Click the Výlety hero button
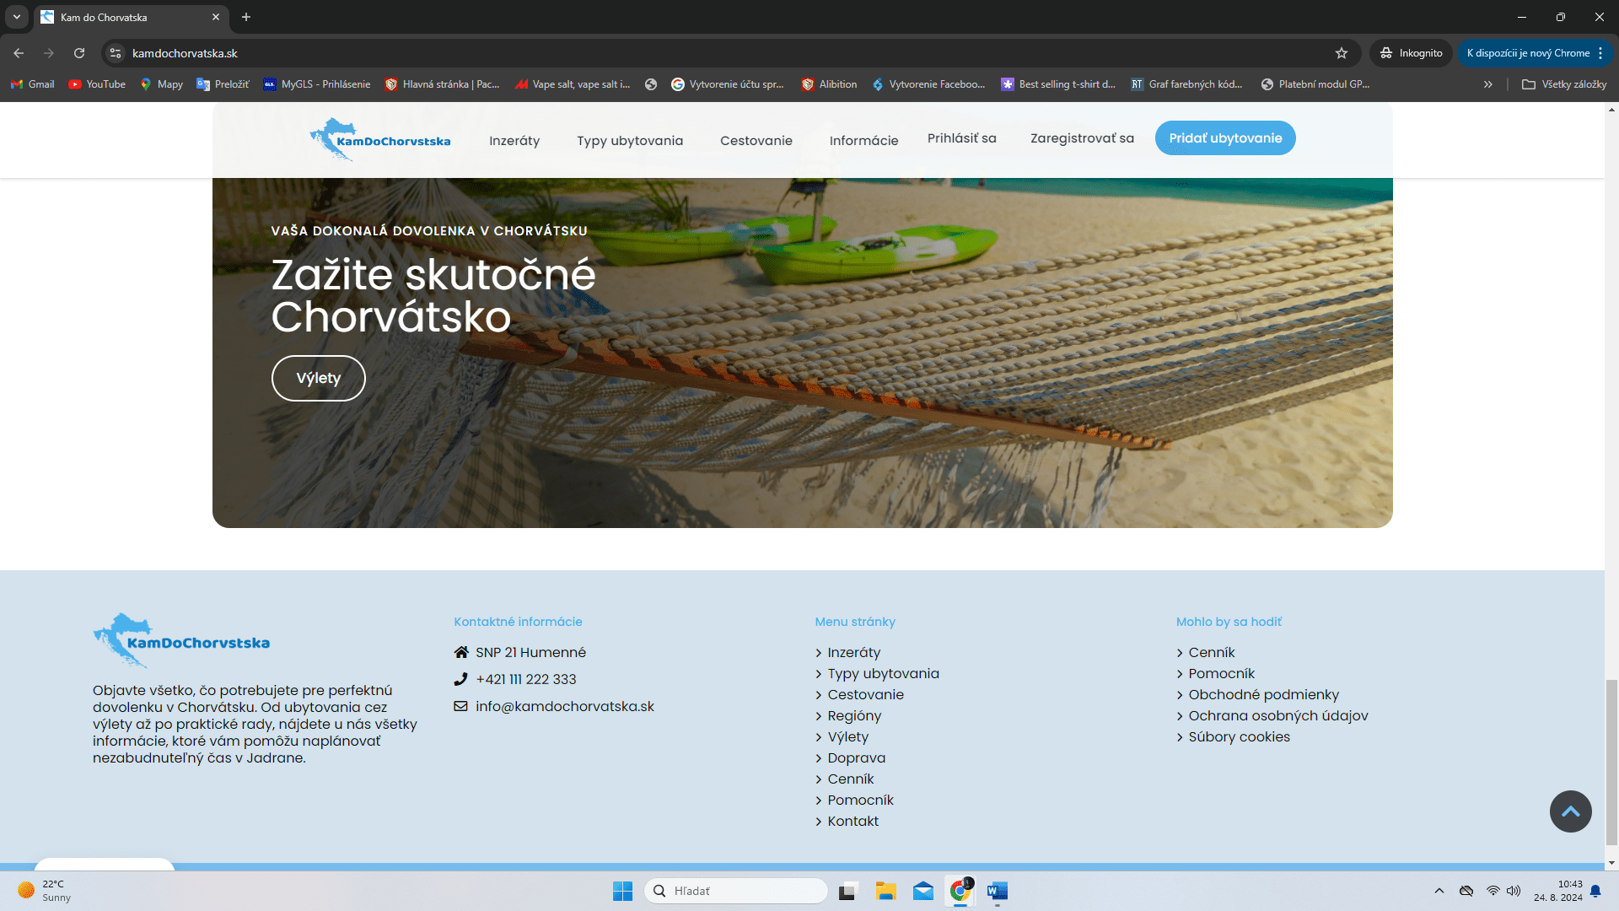The image size is (1619, 911). pos(319,378)
